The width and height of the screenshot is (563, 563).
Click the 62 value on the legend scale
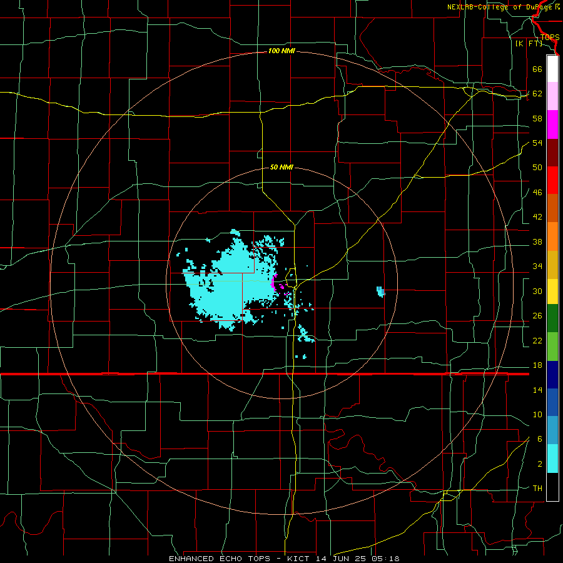click(x=537, y=94)
